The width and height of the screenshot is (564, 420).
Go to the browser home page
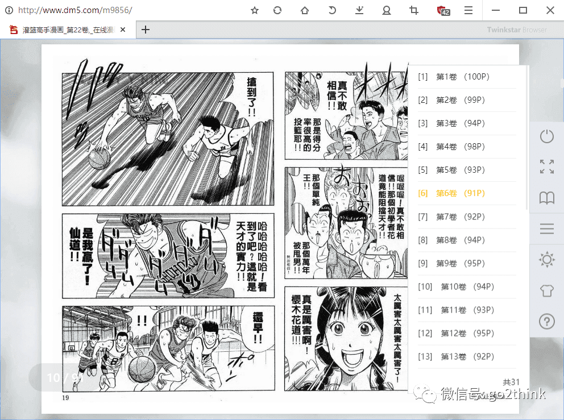305,10
